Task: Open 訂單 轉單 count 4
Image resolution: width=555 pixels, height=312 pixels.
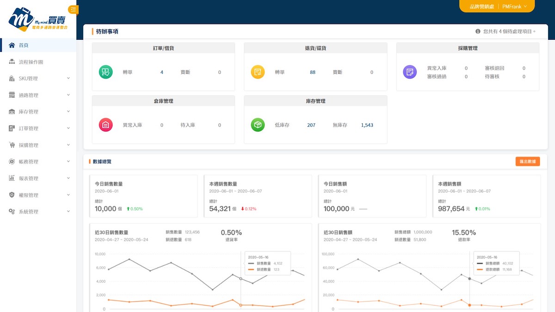Action: [x=162, y=72]
